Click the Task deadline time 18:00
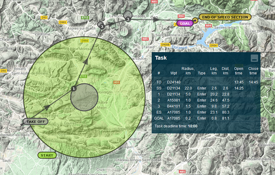This screenshot has height=175, width=275. (x=192, y=126)
